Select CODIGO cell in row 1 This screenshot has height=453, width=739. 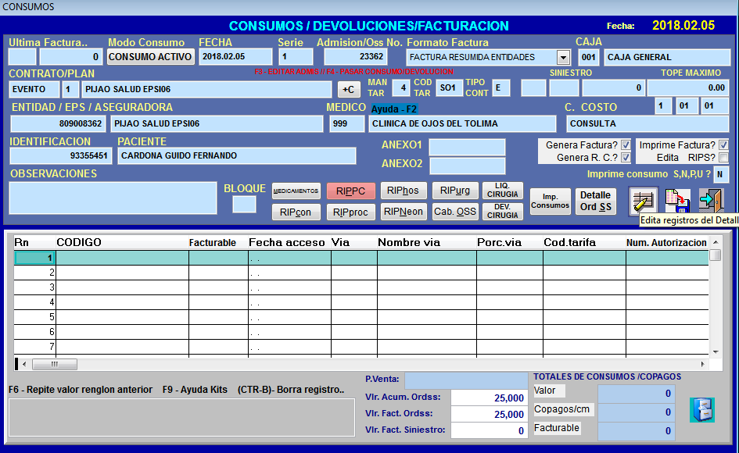[122, 258]
